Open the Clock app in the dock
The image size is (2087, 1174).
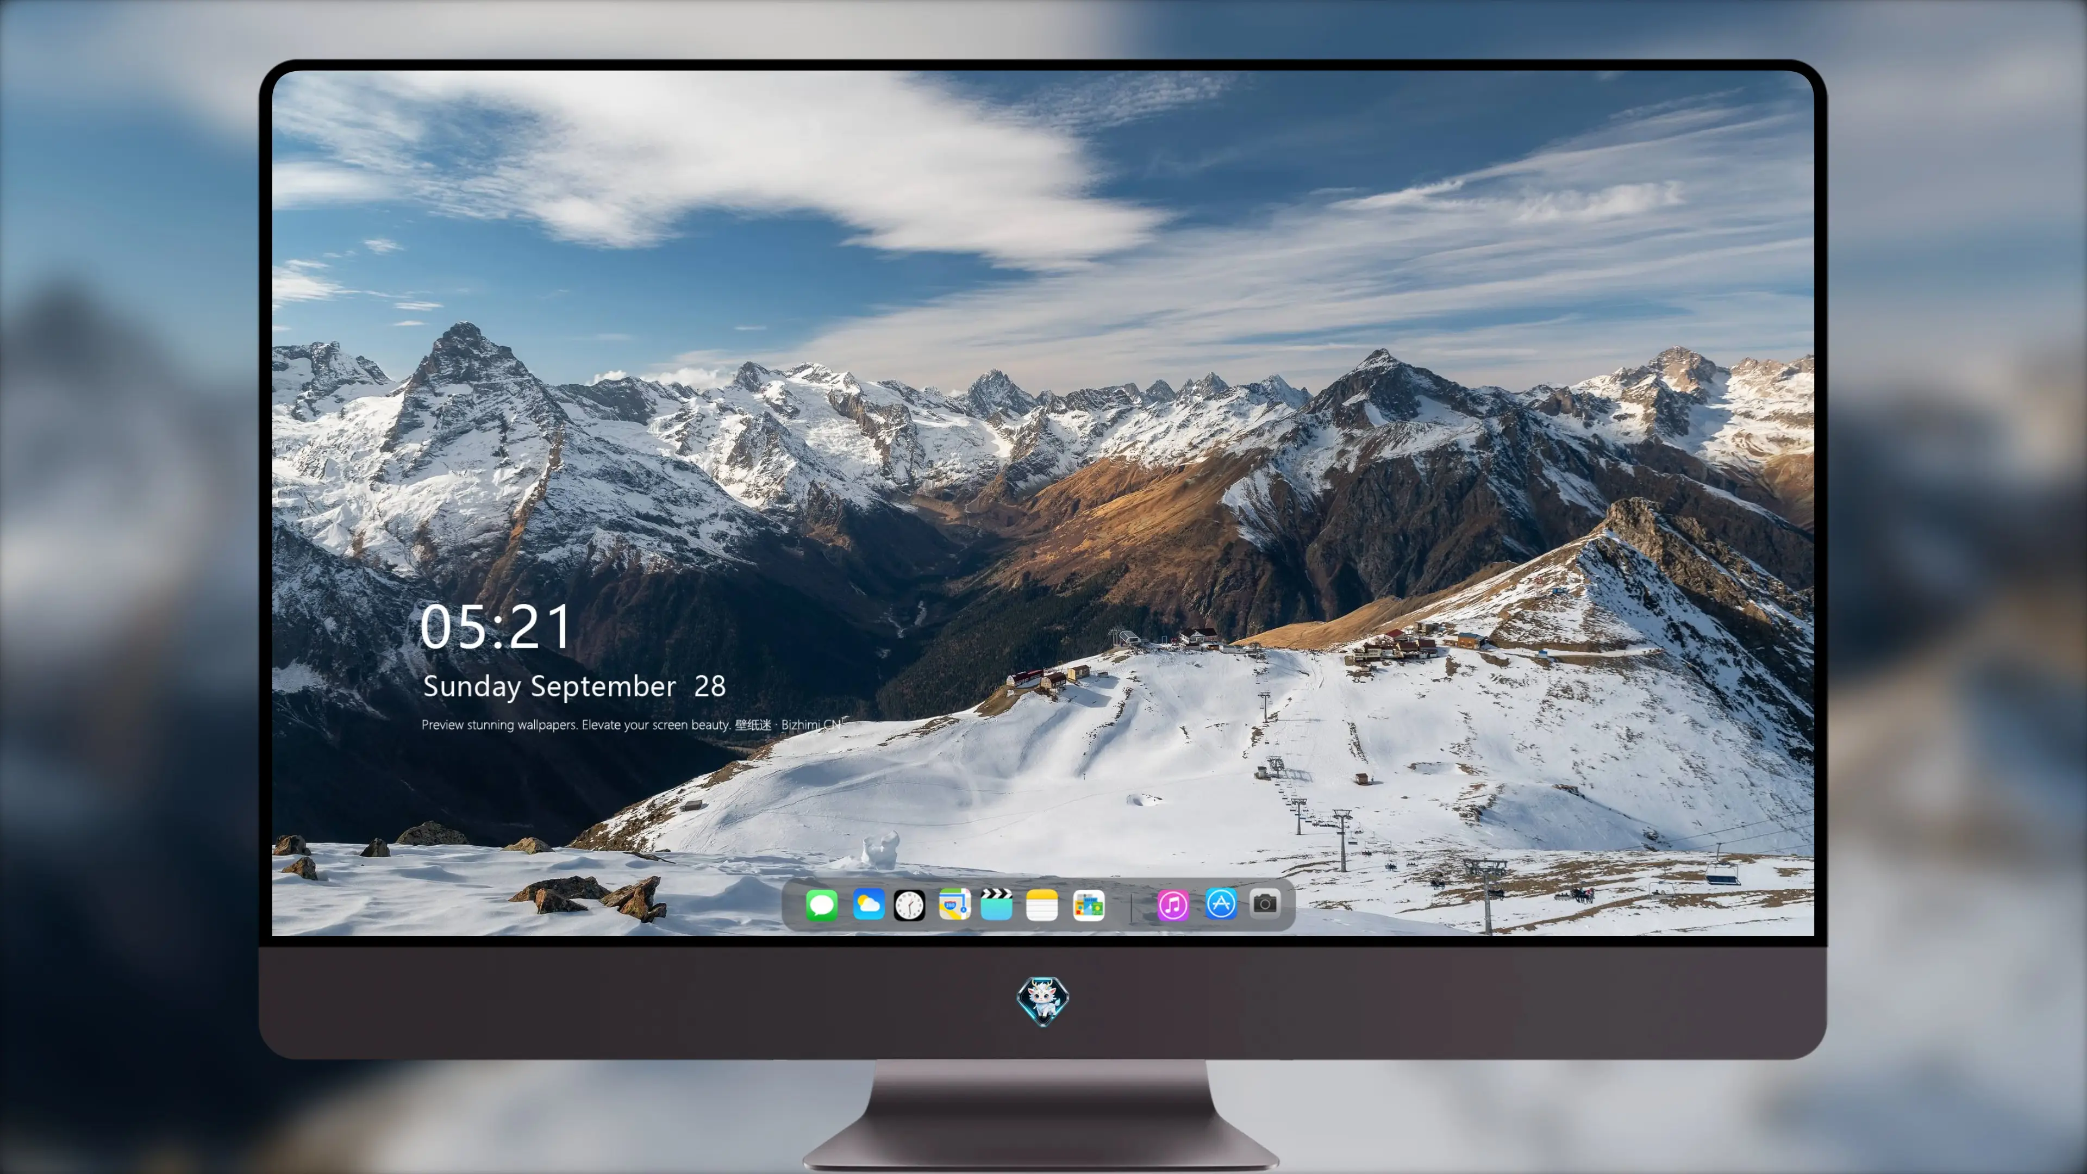coord(909,905)
